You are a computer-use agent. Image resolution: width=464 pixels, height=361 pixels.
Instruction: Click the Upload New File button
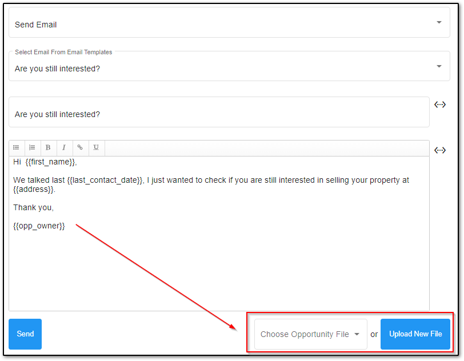(415, 334)
